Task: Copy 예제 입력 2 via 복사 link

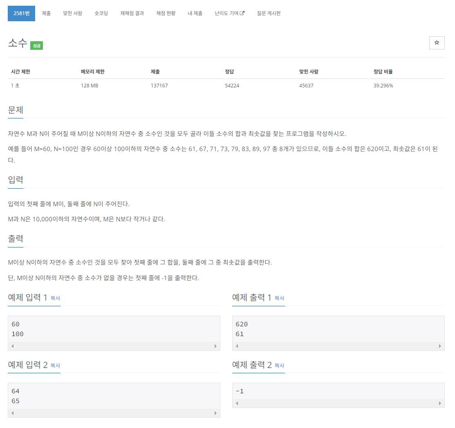Action: click(x=56, y=366)
